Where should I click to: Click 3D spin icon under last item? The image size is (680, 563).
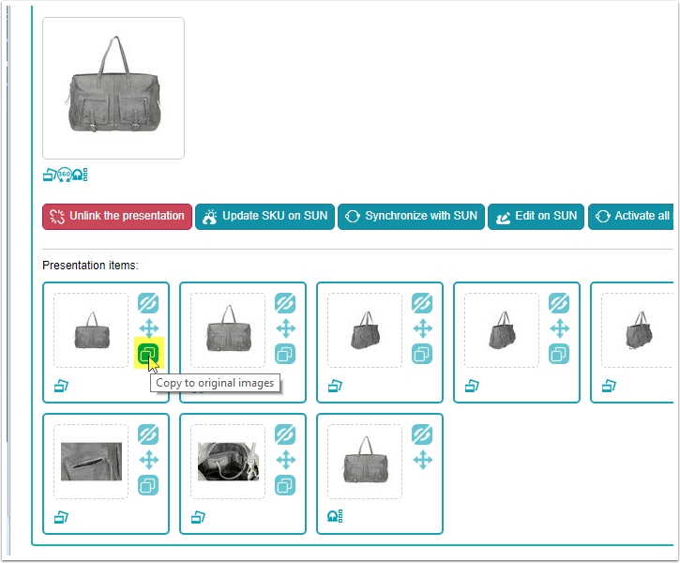tap(335, 516)
